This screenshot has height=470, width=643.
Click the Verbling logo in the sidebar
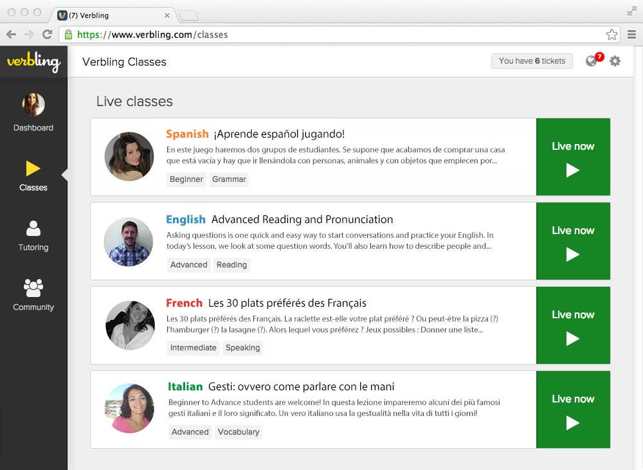coord(33,62)
